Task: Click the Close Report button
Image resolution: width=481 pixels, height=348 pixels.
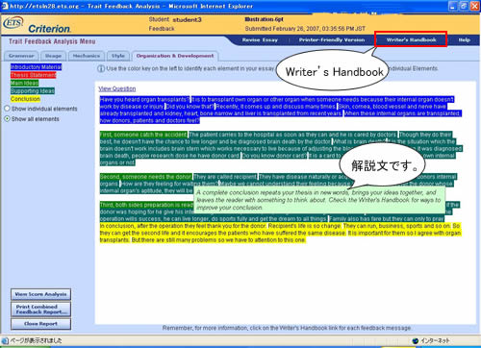Action: tap(40, 324)
